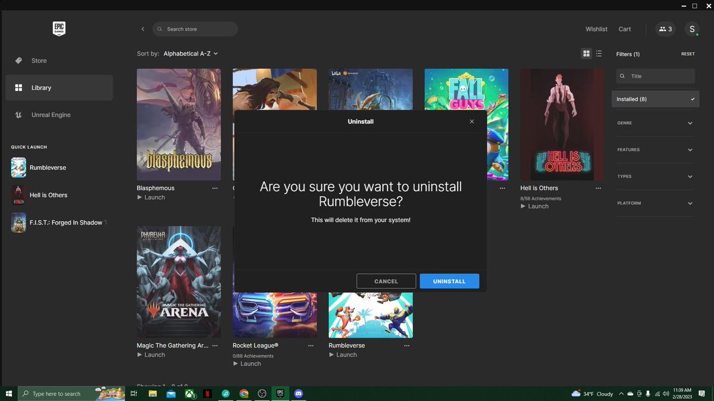Open Discord from the taskbar

click(x=299, y=394)
